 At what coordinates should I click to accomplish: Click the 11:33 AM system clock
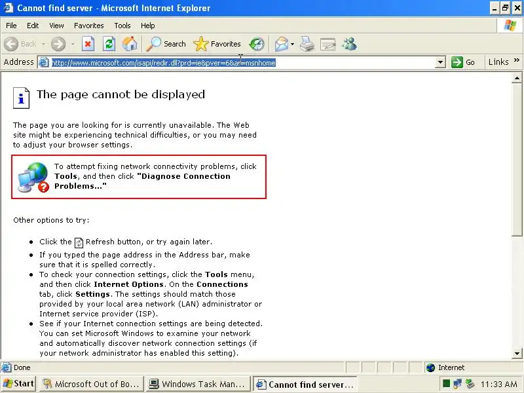click(499, 384)
